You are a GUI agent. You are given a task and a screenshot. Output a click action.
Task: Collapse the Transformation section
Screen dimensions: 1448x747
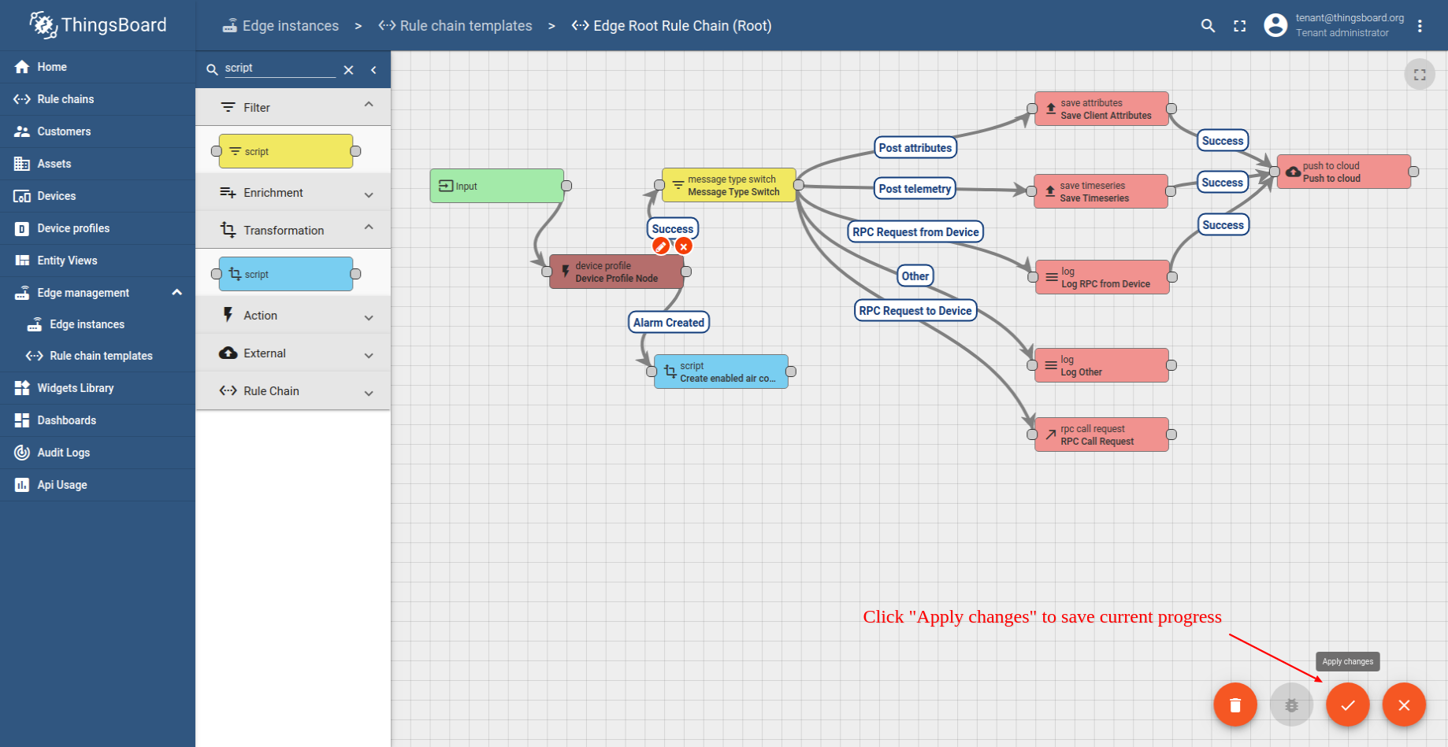coord(293,230)
